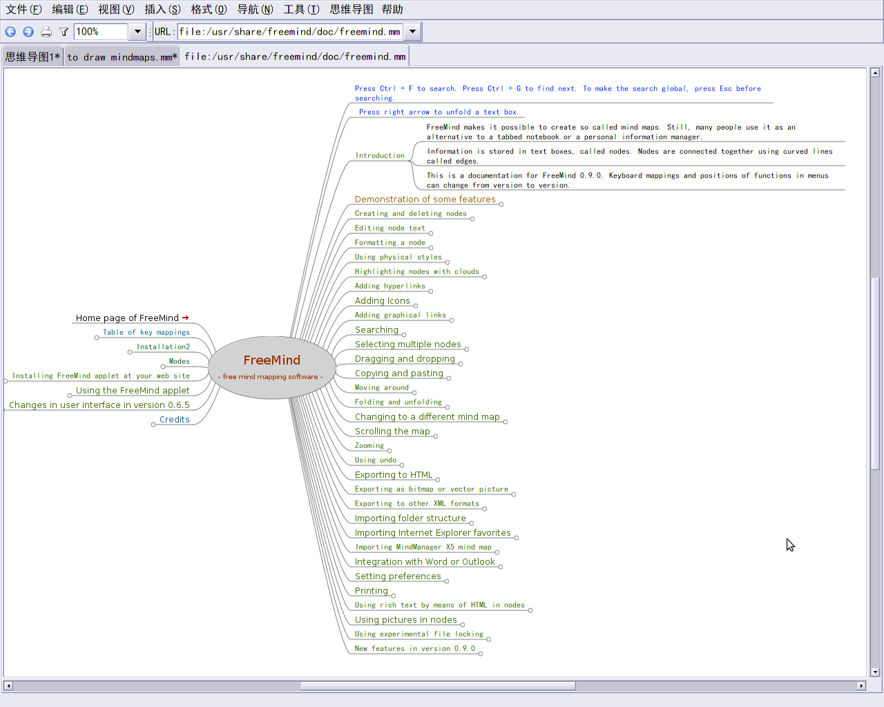Select the Introduction node
This screenshot has width=884, height=707.
click(x=380, y=156)
